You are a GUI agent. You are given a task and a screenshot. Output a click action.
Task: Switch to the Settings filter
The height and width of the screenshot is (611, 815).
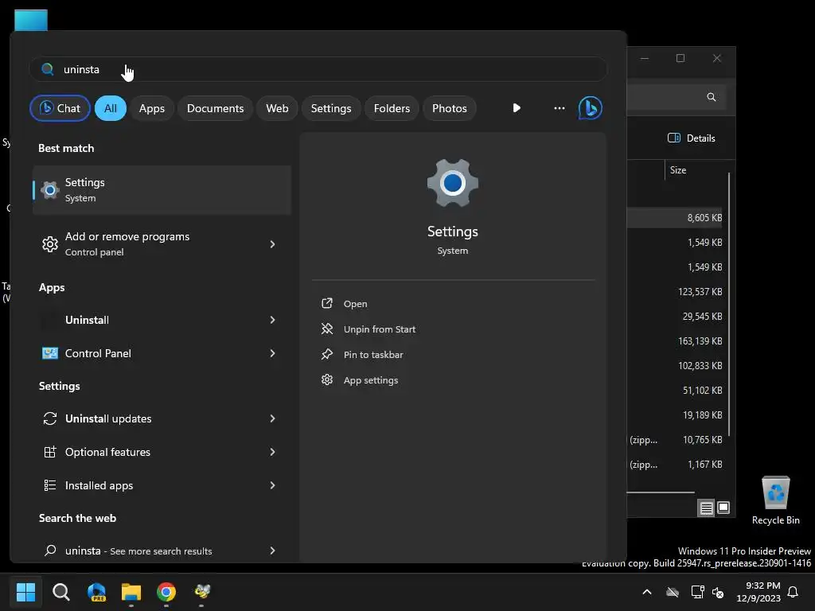331,108
